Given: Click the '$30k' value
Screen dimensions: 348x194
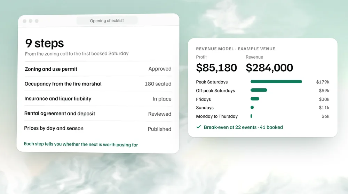Looking at the screenshot, I should click(x=324, y=99).
